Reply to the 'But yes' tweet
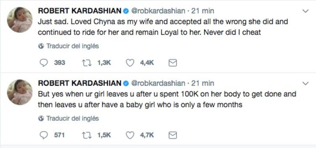The width and height of the screenshot is (316, 148). pos(43,135)
